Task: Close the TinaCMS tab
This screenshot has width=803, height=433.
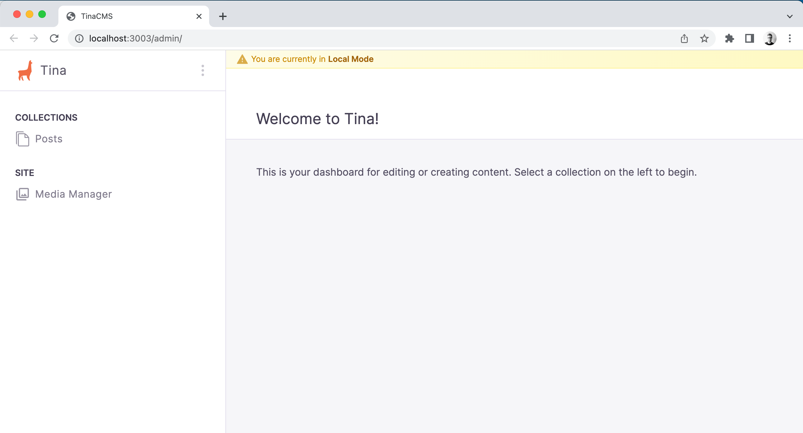Action: pyautogui.click(x=199, y=16)
